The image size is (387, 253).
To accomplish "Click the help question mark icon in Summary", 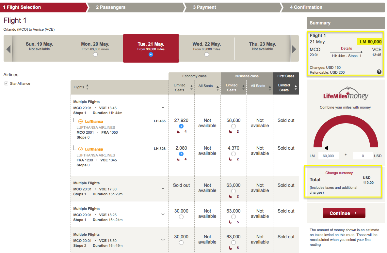I will pyautogui.click(x=379, y=72).
